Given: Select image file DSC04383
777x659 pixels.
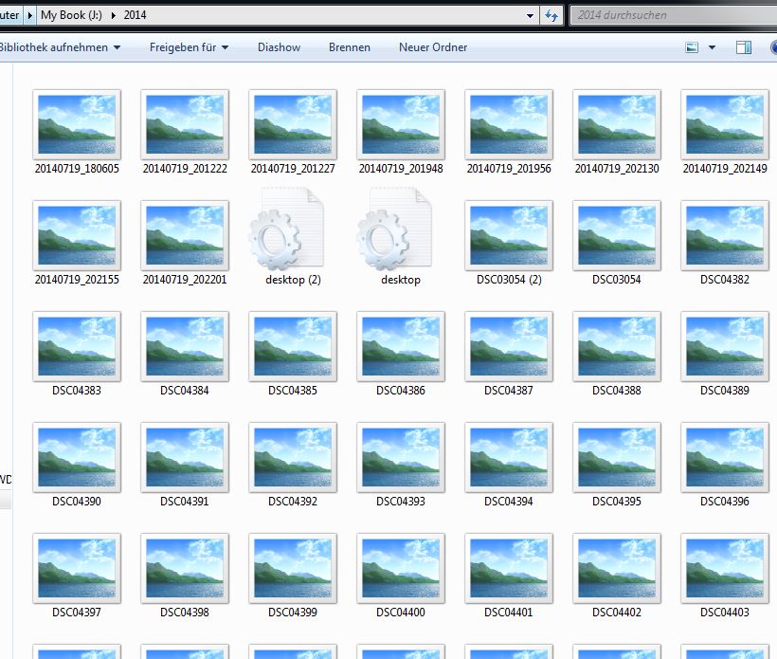Looking at the screenshot, I should click(77, 354).
